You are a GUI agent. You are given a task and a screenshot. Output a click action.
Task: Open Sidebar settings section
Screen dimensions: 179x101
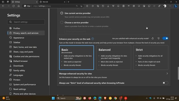point(26,42)
